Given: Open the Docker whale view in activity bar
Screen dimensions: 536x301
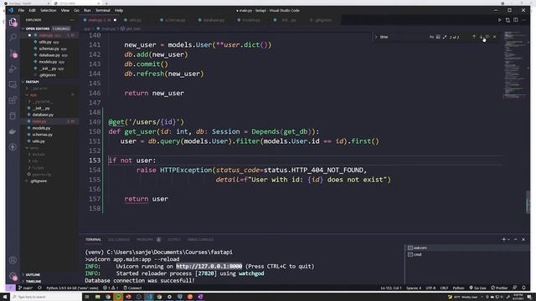Looking at the screenshot, I should 13,131.
